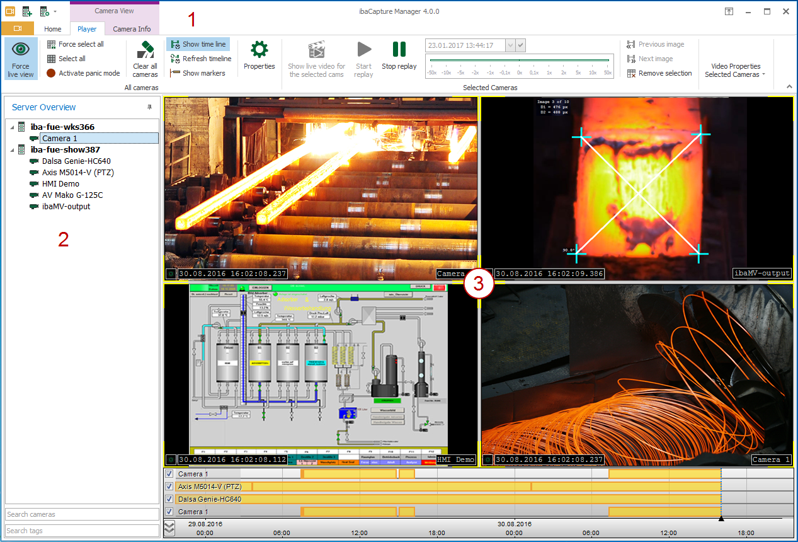Switch to the Home ribbon tab
The height and width of the screenshot is (542, 798).
point(52,29)
